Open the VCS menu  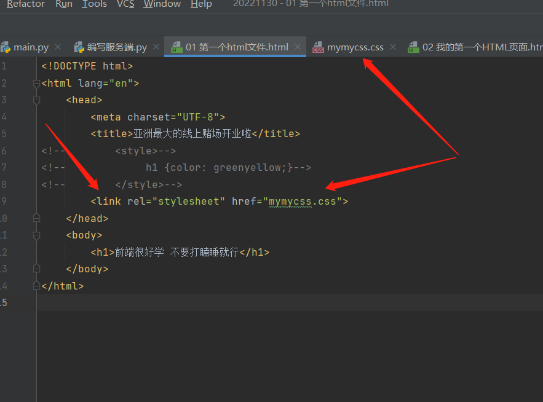pos(125,4)
